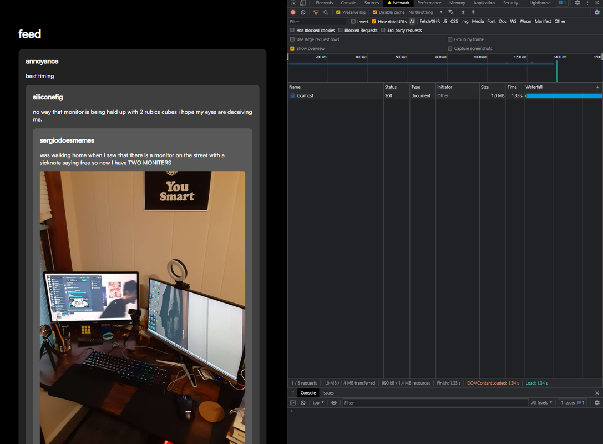This screenshot has height=444, width=603.
Task: Enable Group by frame checkbox
Action: (x=450, y=39)
